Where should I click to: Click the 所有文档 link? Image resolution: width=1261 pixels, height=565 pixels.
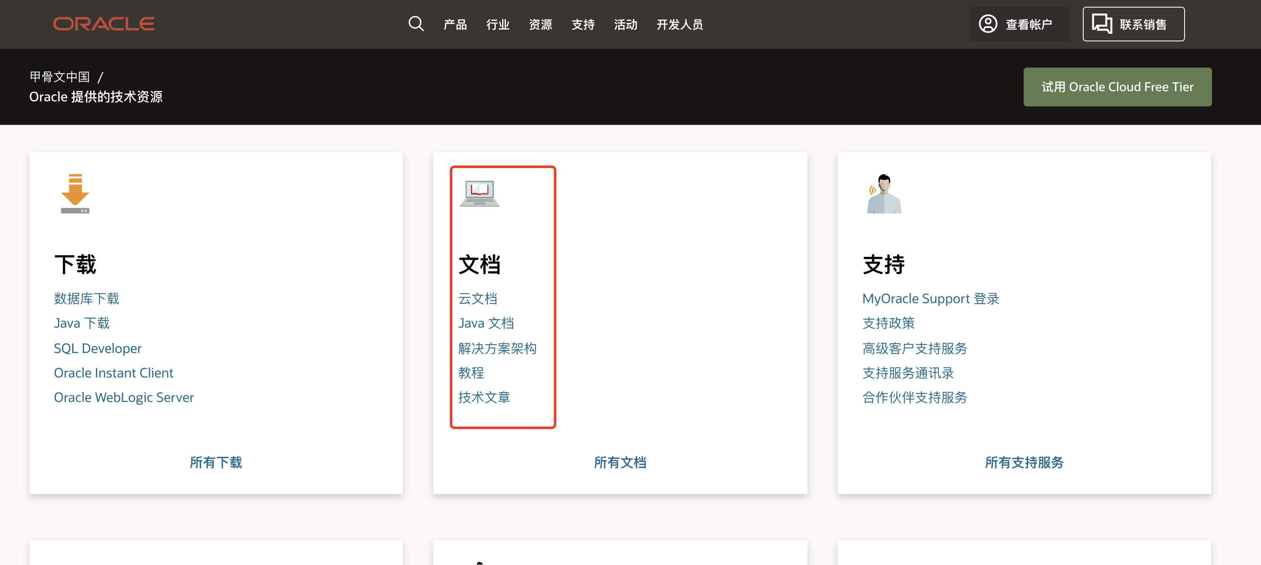tap(620, 462)
